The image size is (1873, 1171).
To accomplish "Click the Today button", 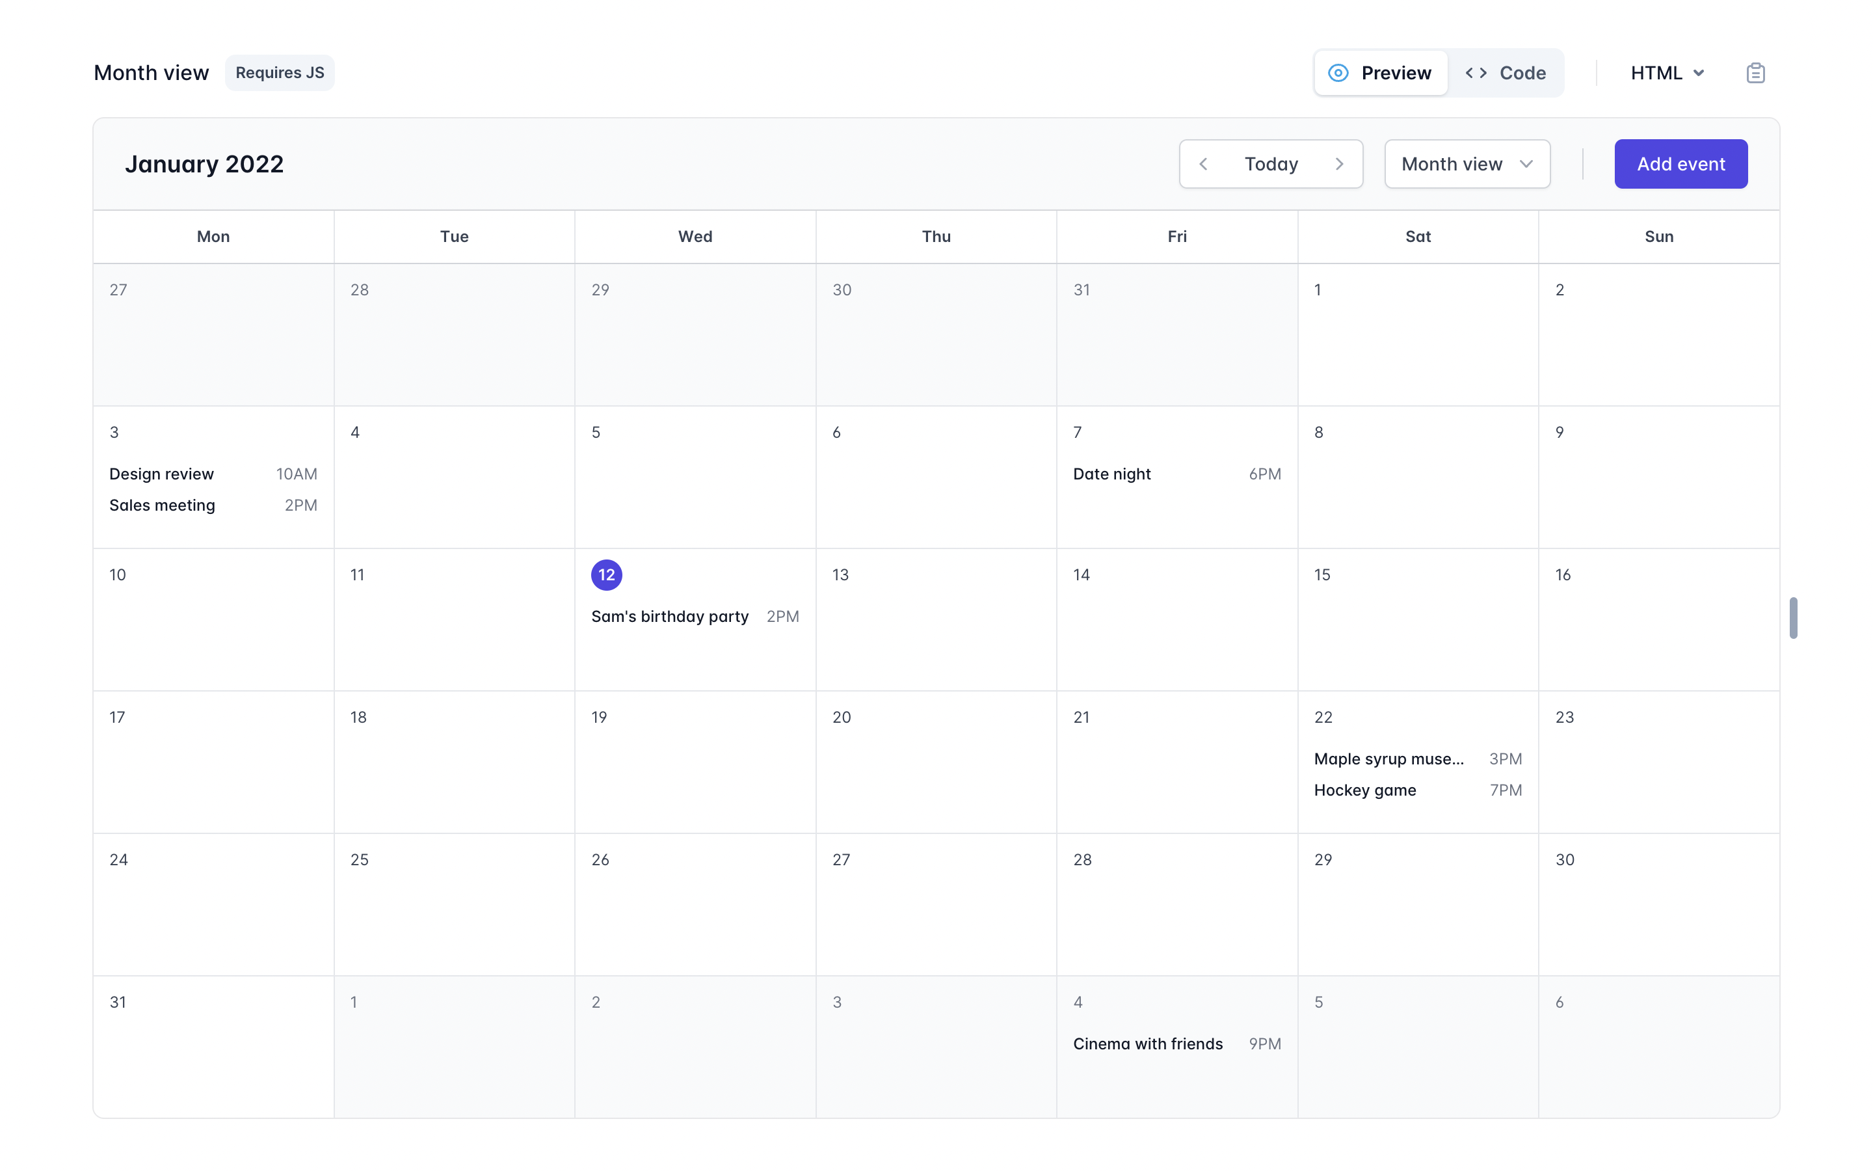I will tap(1271, 163).
